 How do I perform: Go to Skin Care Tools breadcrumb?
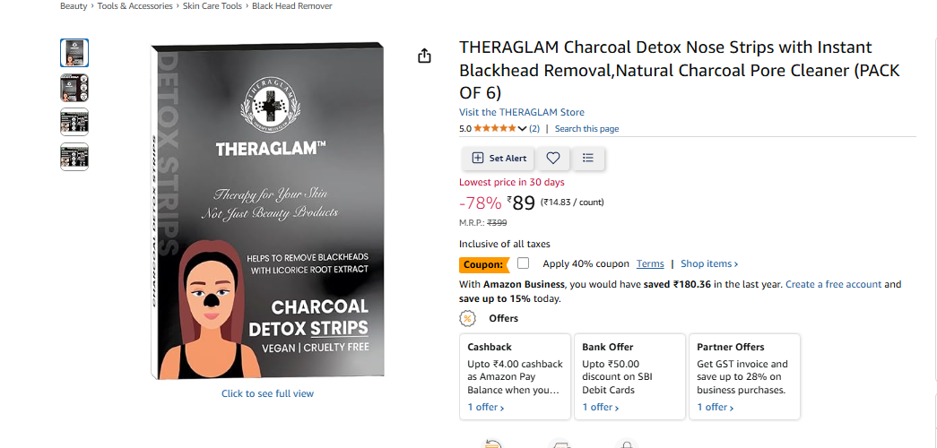(x=213, y=6)
